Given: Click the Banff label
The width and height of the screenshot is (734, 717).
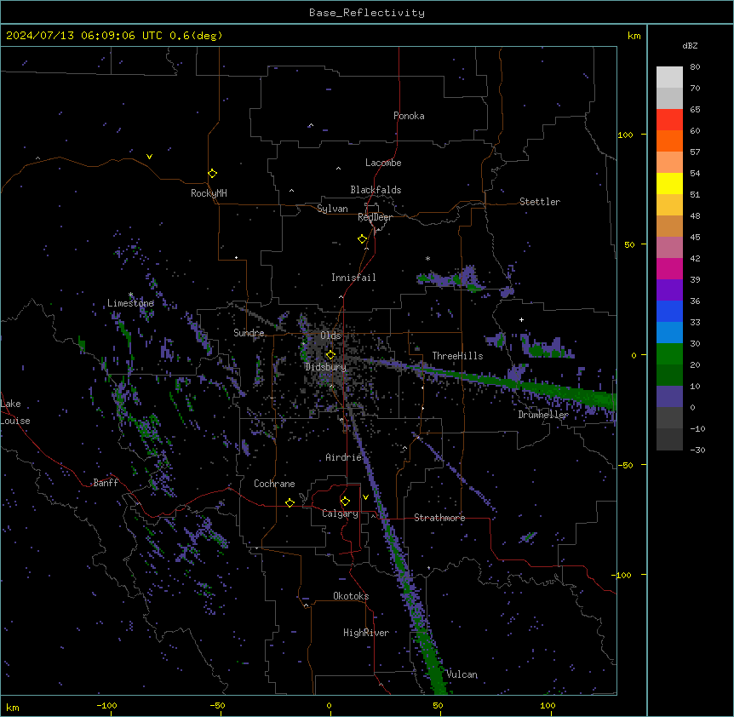Looking at the screenshot, I should click(106, 483).
